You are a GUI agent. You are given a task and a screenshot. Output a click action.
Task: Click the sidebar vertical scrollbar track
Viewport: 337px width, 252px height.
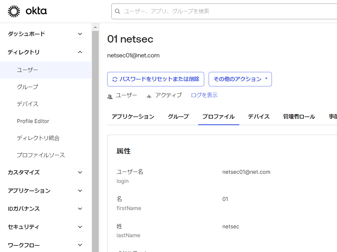click(95, 142)
